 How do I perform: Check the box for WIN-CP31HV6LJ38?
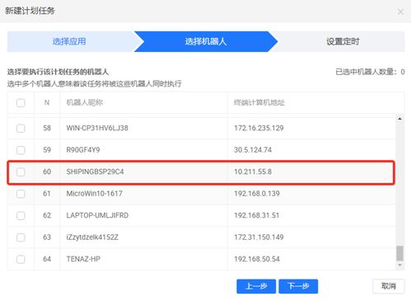(x=21, y=128)
